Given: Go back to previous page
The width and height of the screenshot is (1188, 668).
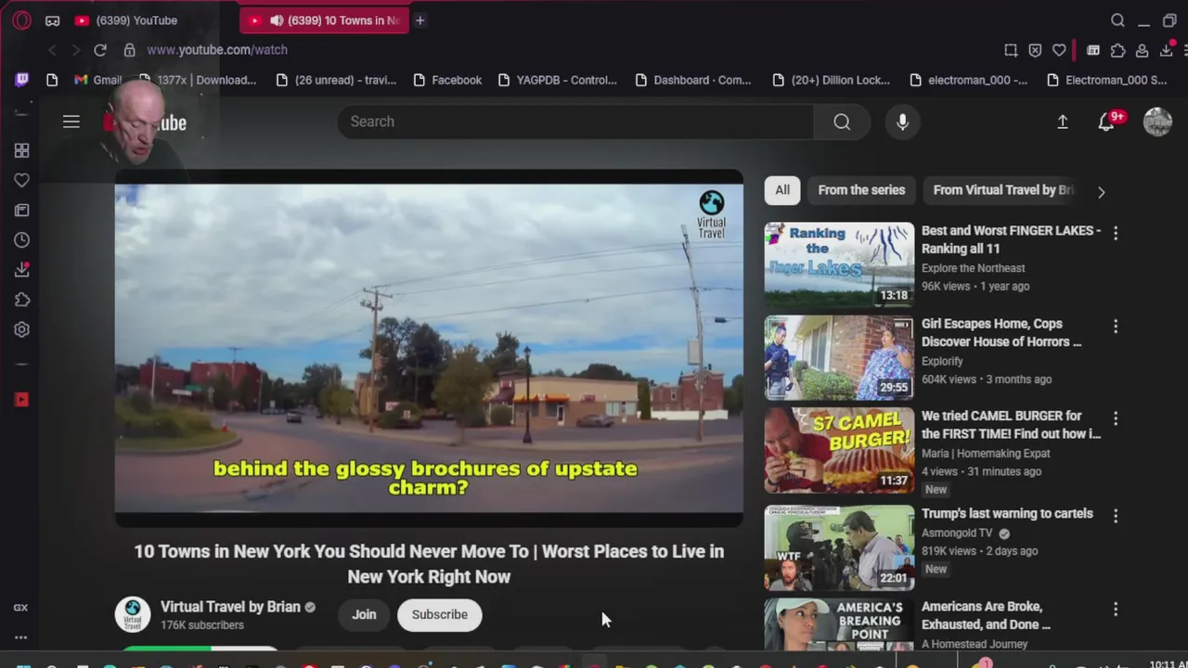Looking at the screenshot, I should tap(52, 50).
